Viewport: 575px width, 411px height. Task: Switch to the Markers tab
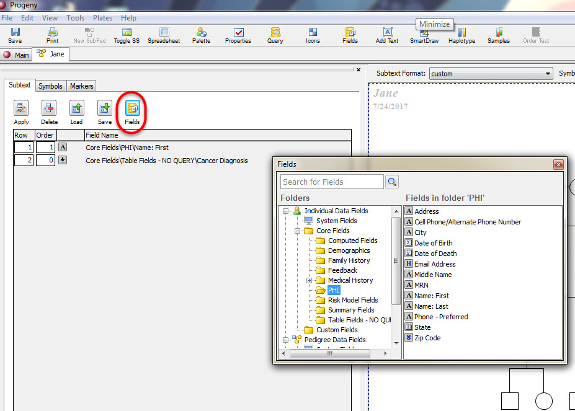(x=81, y=86)
